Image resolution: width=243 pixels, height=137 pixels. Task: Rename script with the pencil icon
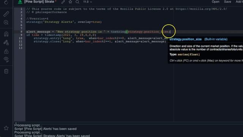click(63, 2)
